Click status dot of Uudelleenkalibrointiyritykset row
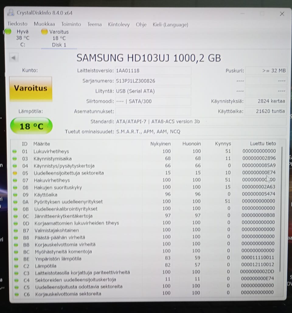The width and height of the screenshot is (292, 313). pos(16,209)
